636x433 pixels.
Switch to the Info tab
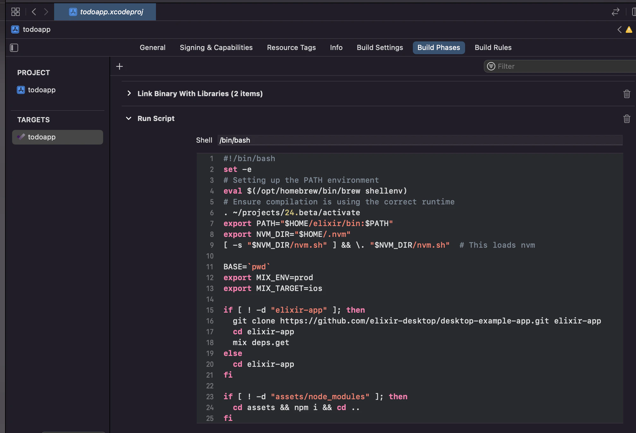336,47
